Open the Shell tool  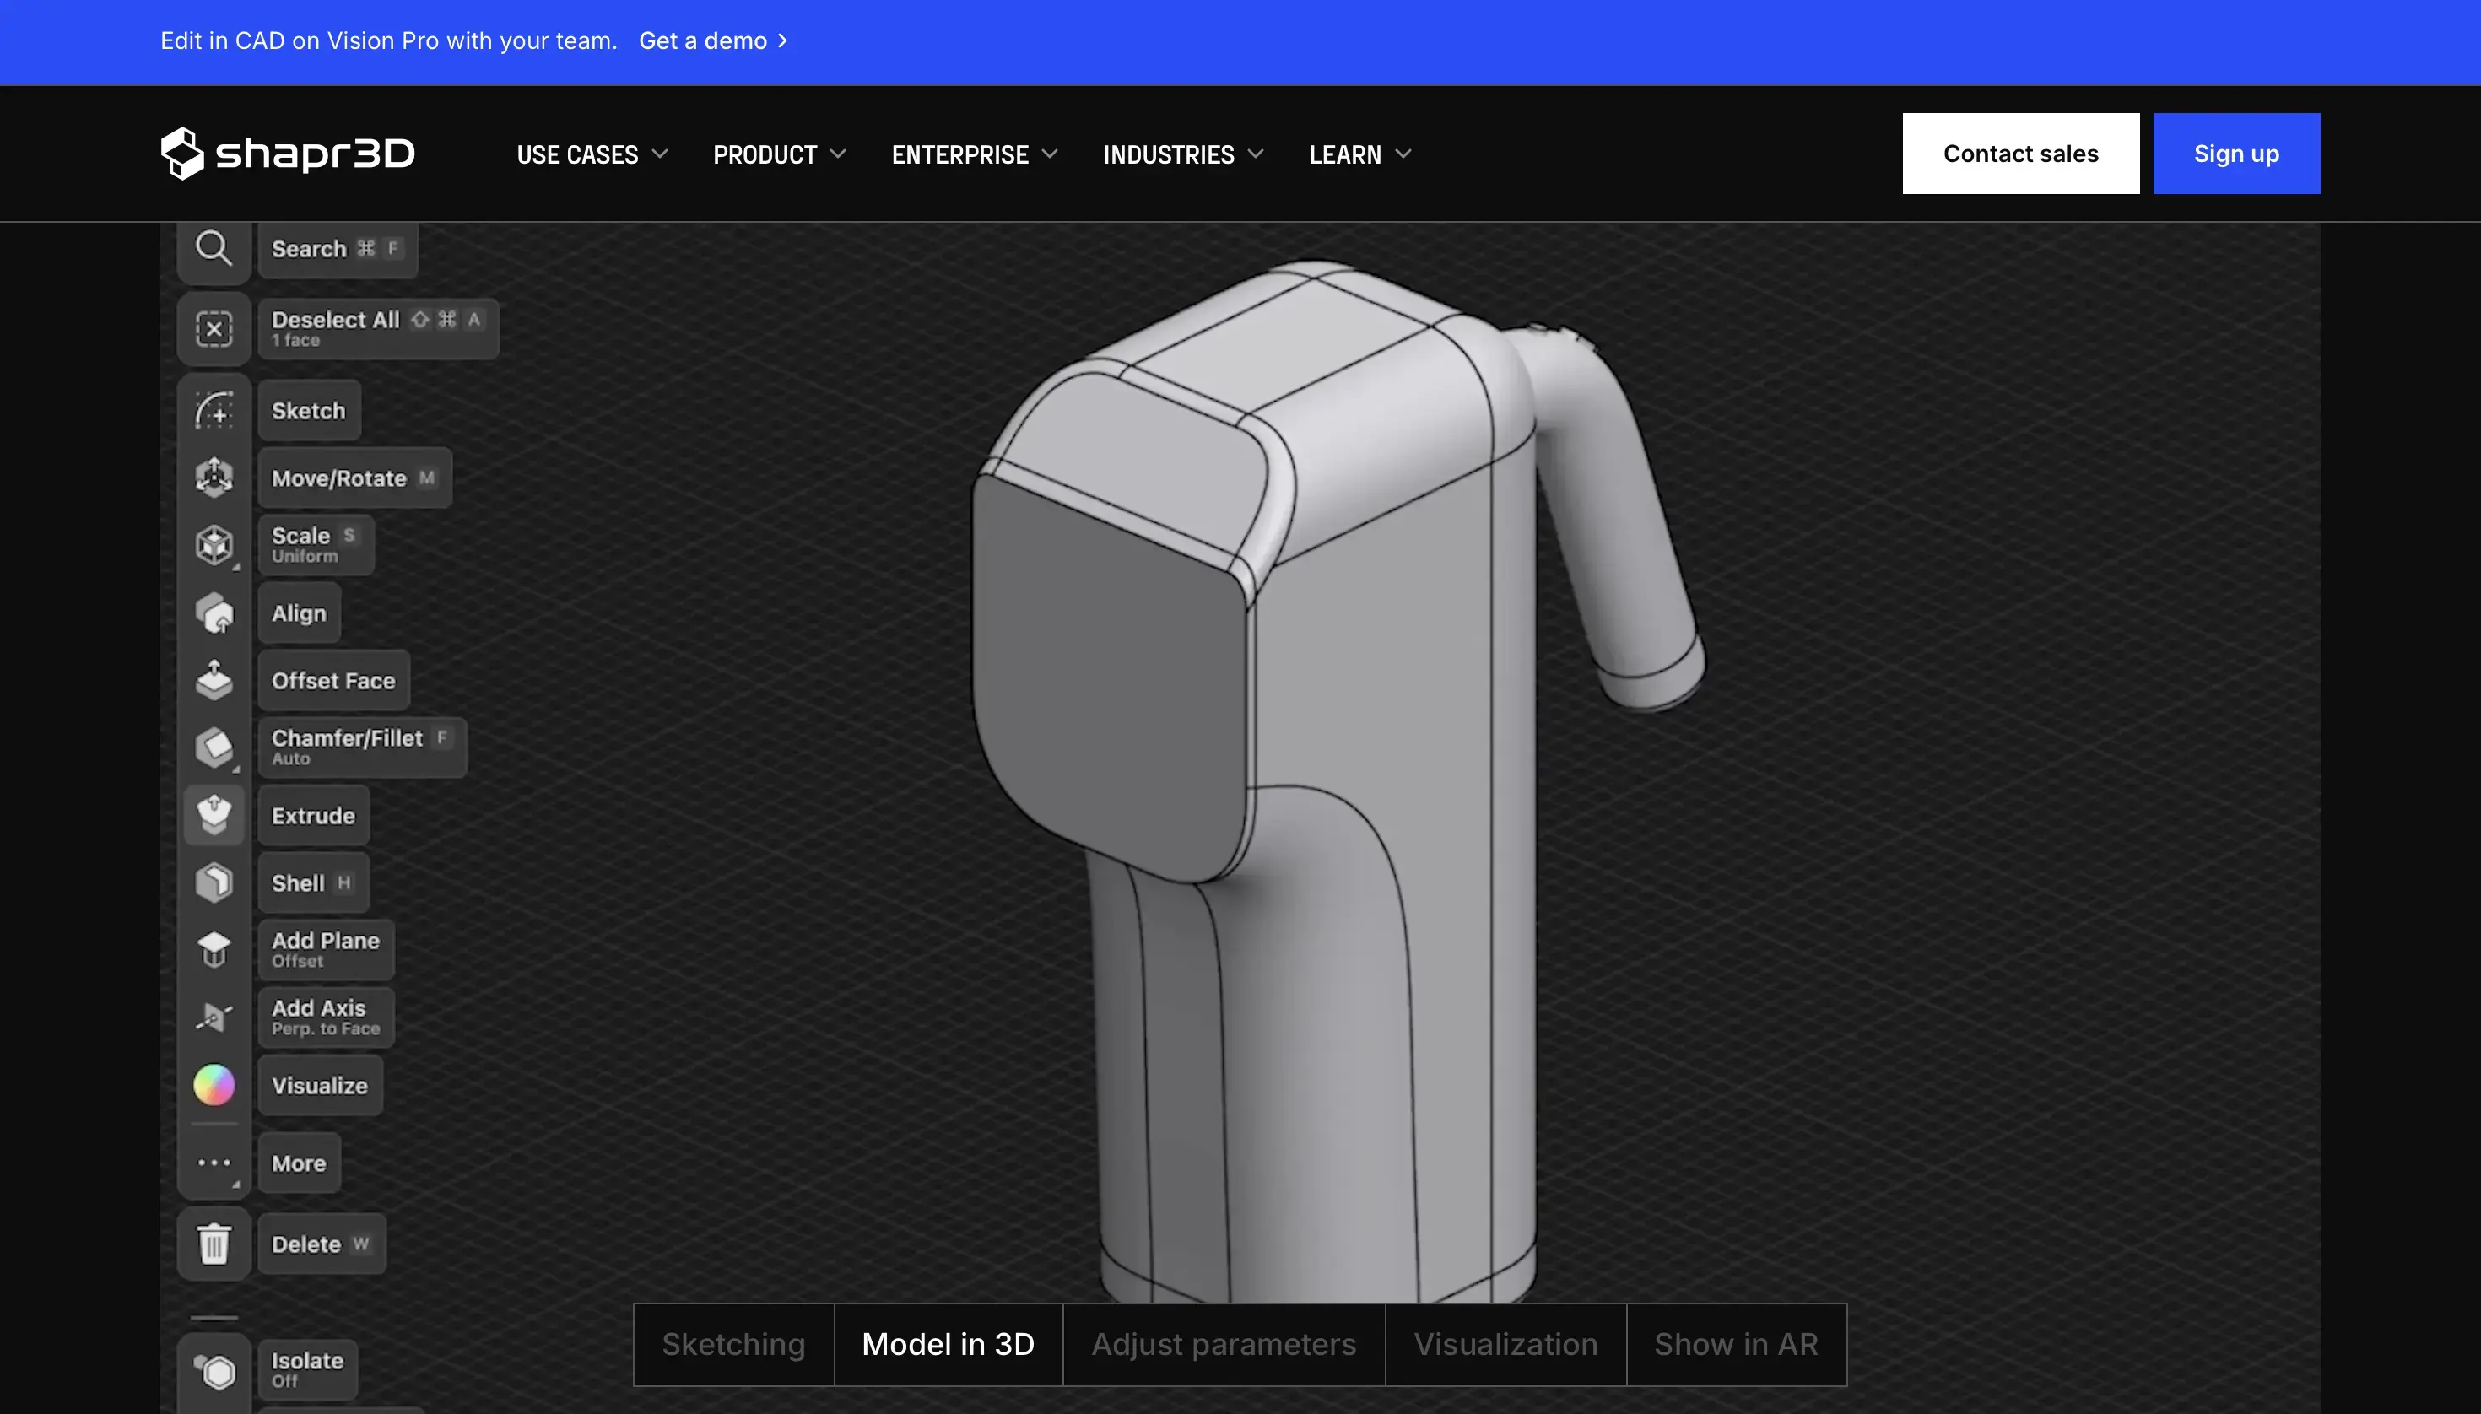click(x=296, y=881)
